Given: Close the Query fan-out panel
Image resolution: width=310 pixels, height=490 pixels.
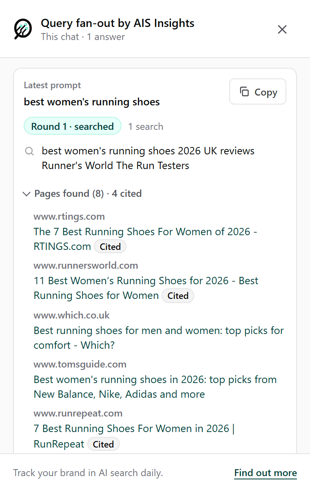Looking at the screenshot, I should click(x=282, y=29).
